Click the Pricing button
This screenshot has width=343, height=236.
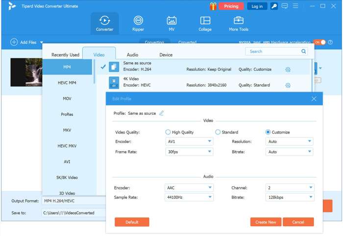click(231, 6)
